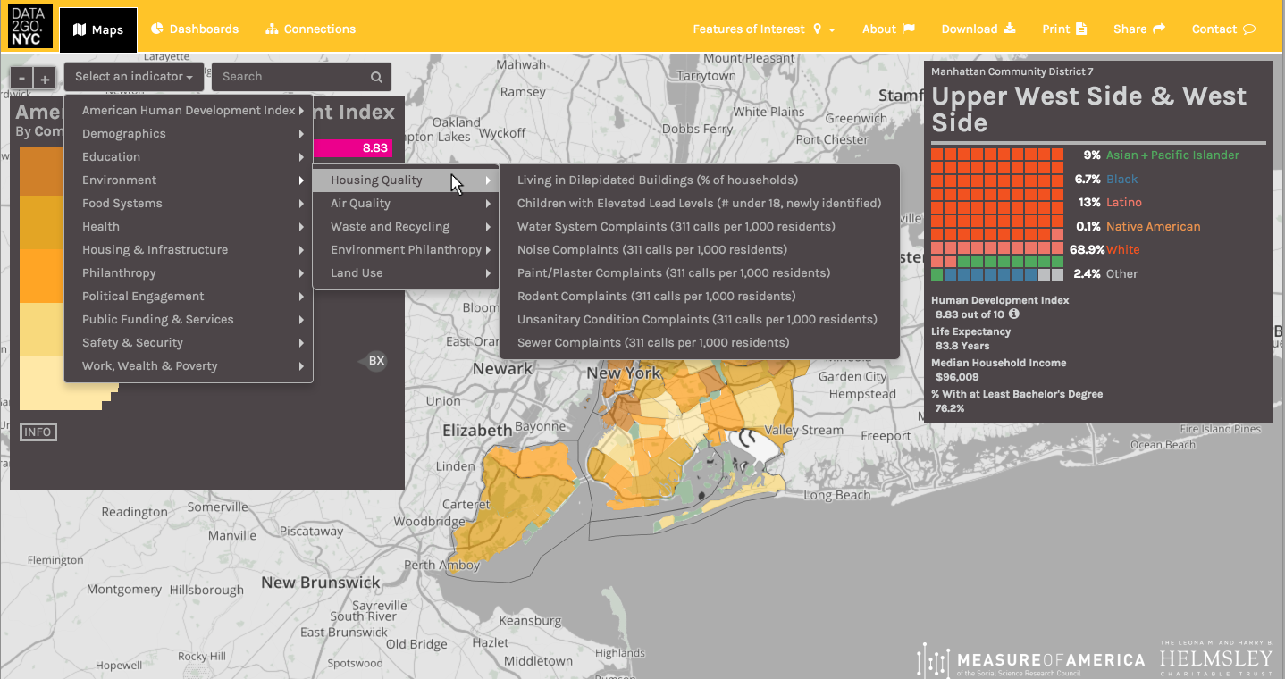This screenshot has width=1285, height=679.
Task: Open the Land Use submenu
Action: click(x=405, y=273)
